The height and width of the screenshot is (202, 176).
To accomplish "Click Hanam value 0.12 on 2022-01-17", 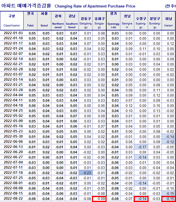I will coord(169,44).
